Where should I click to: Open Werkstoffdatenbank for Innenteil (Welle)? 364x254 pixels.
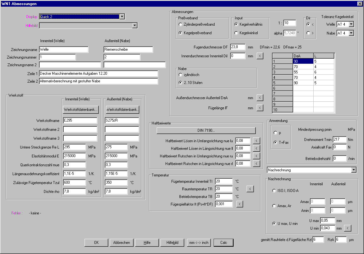81,110
